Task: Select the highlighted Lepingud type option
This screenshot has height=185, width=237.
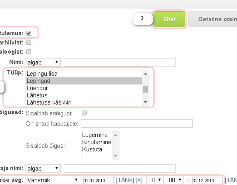Action: (84, 81)
